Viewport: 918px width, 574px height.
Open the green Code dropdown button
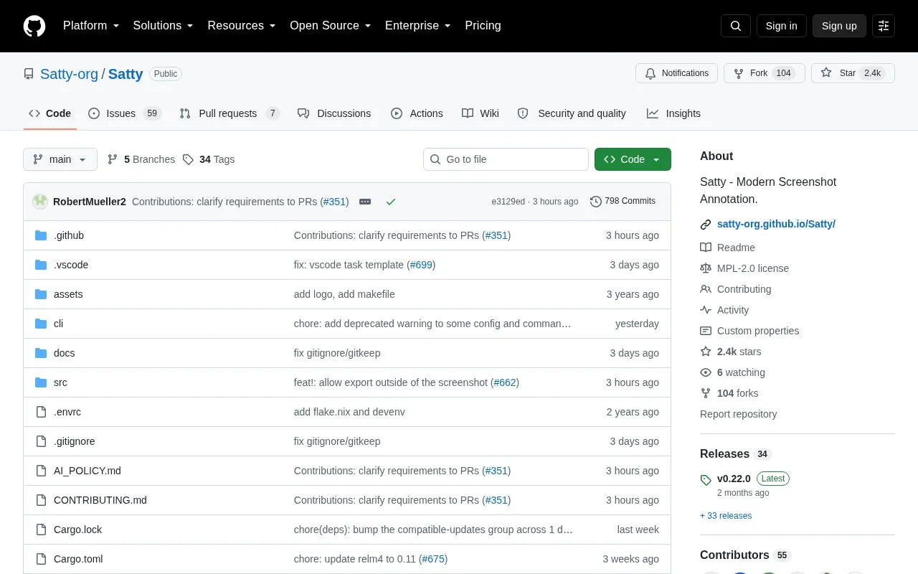pyautogui.click(x=633, y=159)
